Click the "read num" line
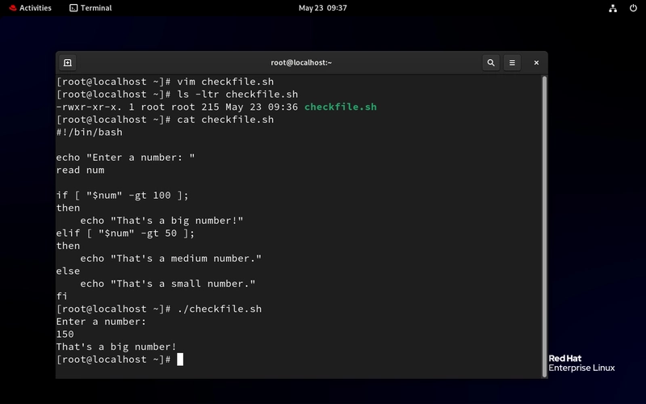This screenshot has width=646, height=404. coord(80,170)
